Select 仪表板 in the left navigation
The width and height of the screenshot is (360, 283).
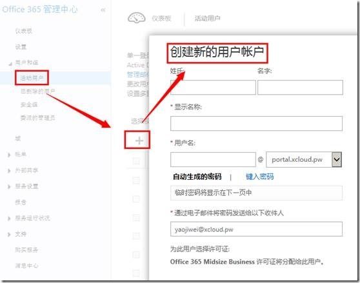[x=24, y=31]
